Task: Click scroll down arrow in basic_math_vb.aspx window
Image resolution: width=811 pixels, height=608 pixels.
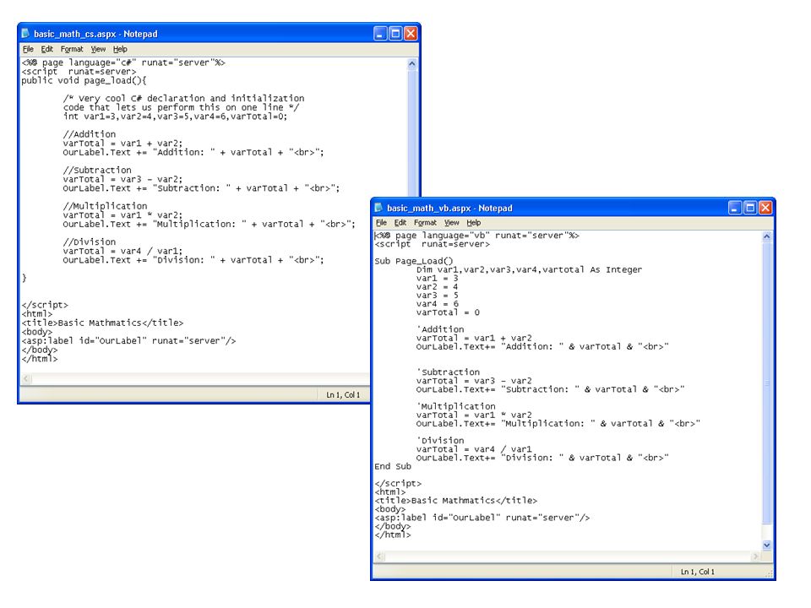Action: (767, 545)
